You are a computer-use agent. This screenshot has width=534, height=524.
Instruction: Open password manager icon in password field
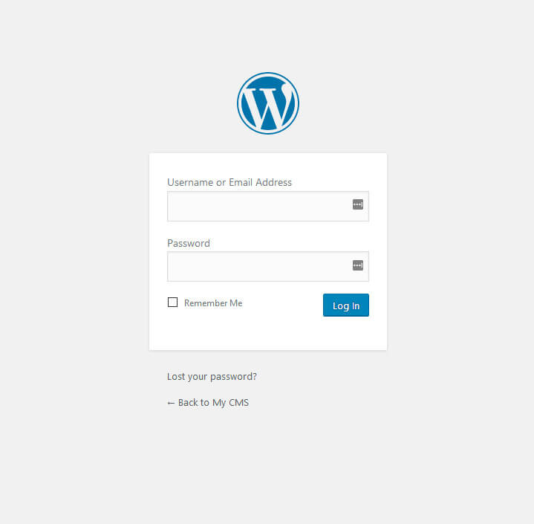click(x=357, y=265)
